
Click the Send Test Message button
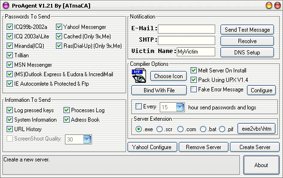pos(247,29)
